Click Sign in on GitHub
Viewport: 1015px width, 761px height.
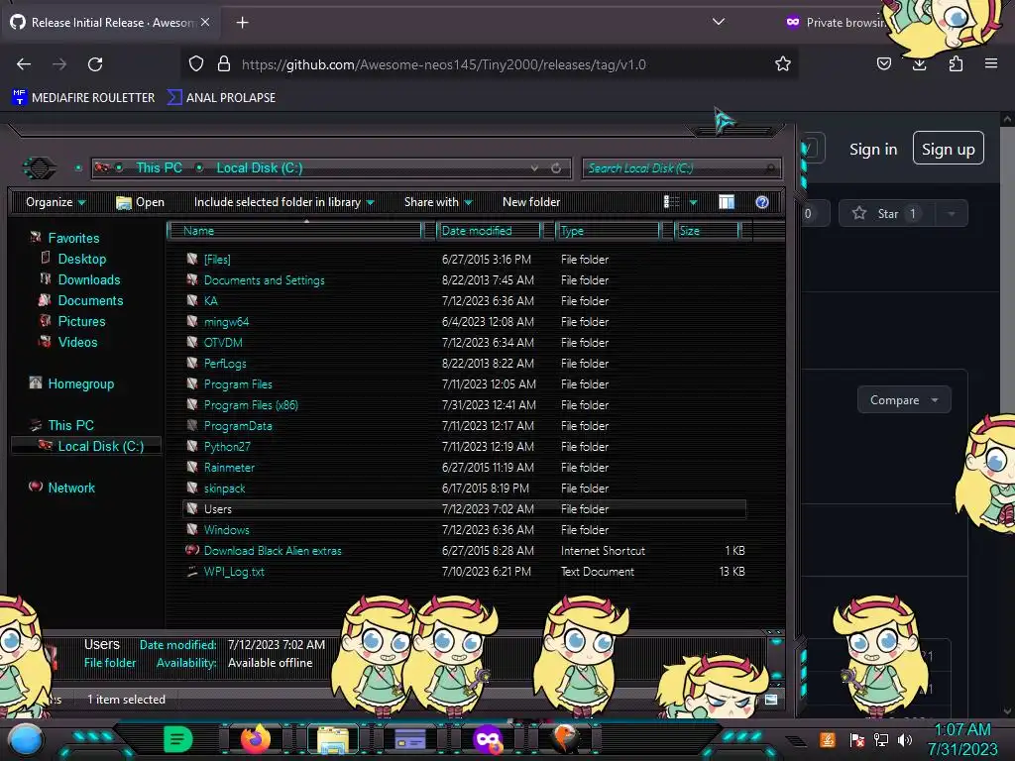pyautogui.click(x=873, y=150)
